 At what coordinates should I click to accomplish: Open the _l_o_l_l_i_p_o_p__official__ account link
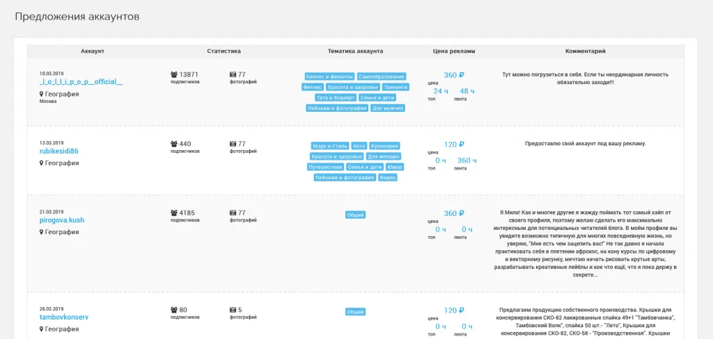(x=81, y=82)
